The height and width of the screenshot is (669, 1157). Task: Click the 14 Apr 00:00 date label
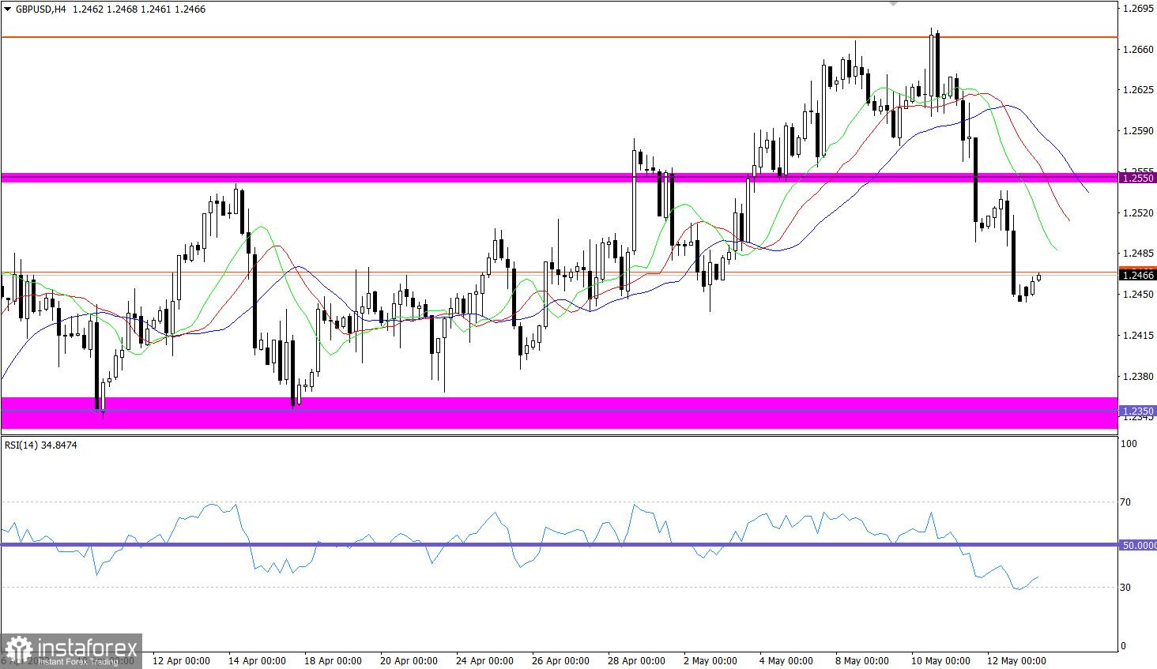point(256,661)
